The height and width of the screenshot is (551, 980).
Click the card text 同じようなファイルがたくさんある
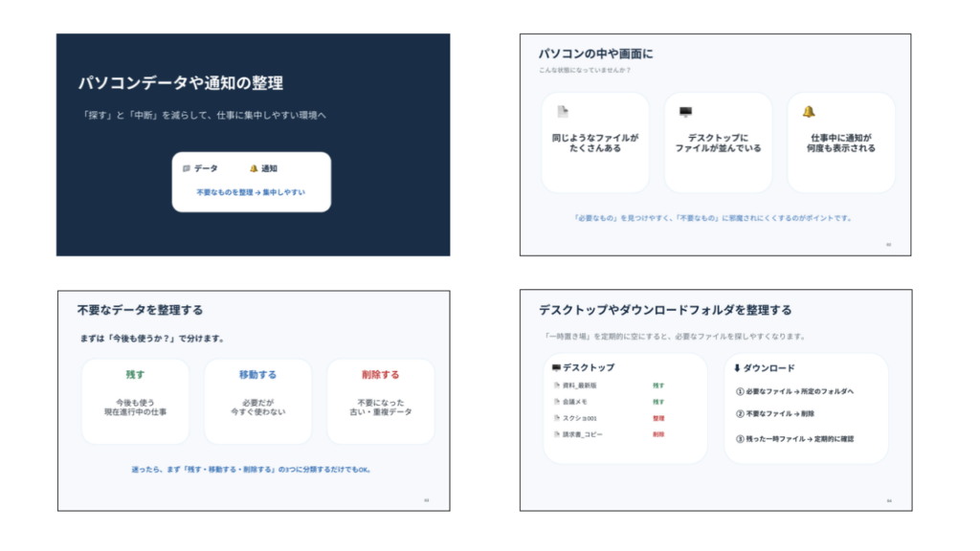(x=595, y=143)
